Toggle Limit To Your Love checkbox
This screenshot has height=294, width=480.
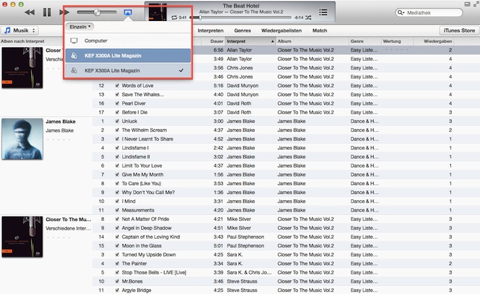pos(117,166)
